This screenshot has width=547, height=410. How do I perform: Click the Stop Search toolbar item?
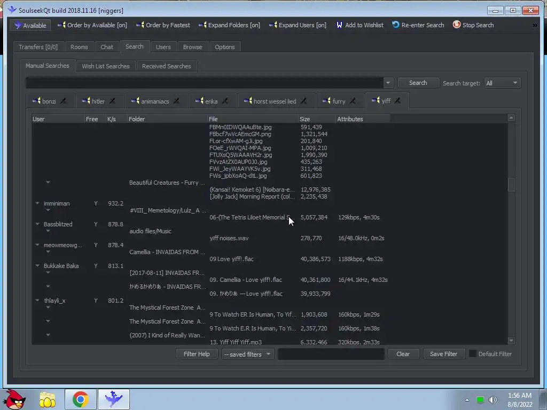coord(473,25)
